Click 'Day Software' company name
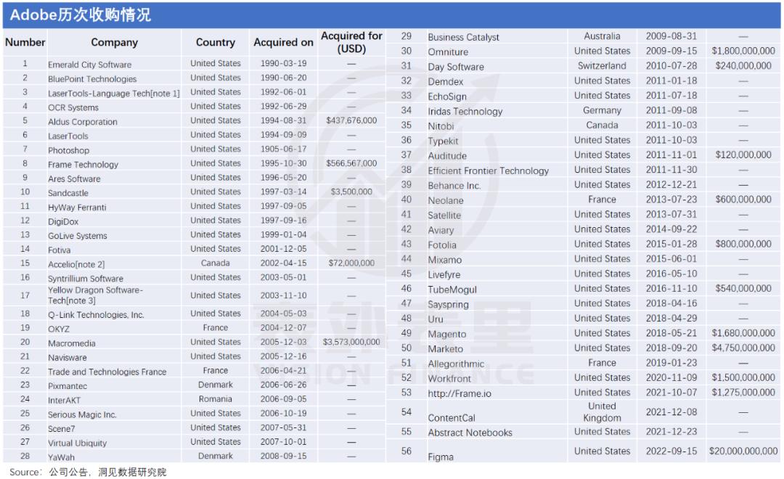784x479 pixels. click(x=456, y=67)
